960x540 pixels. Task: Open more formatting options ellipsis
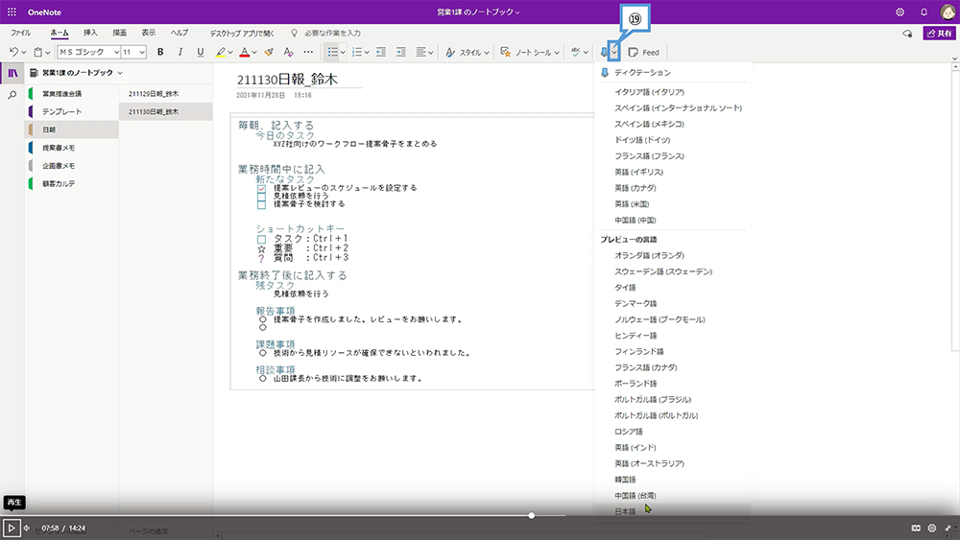coord(308,52)
